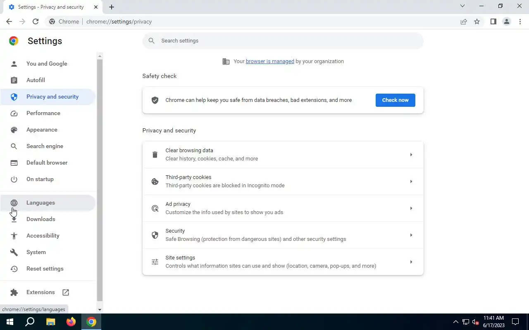The width and height of the screenshot is (529, 330).
Task: Click the Appearance palette icon
Action: pos(14,130)
